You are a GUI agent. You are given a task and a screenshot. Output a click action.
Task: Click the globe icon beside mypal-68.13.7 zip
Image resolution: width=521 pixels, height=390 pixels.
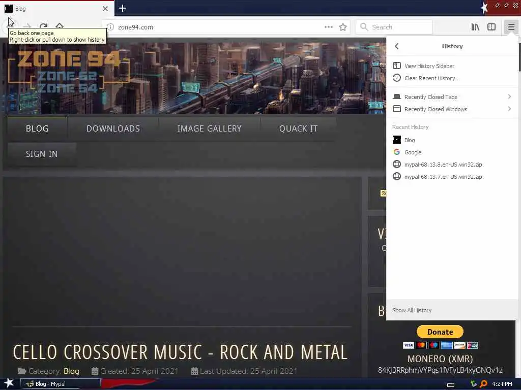pyautogui.click(x=397, y=176)
